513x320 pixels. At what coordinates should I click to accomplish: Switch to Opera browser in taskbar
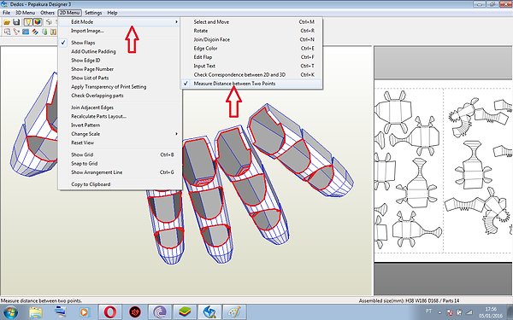(110, 312)
